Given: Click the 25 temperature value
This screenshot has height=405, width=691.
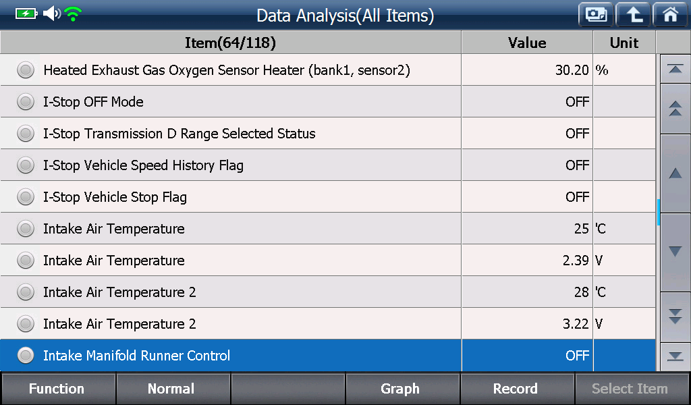Looking at the screenshot, I should coord(581,229).
